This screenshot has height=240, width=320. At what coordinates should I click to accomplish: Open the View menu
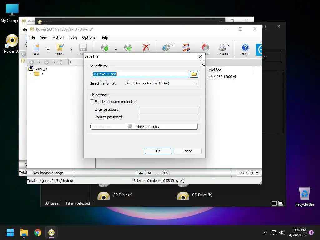pos(44,37)
